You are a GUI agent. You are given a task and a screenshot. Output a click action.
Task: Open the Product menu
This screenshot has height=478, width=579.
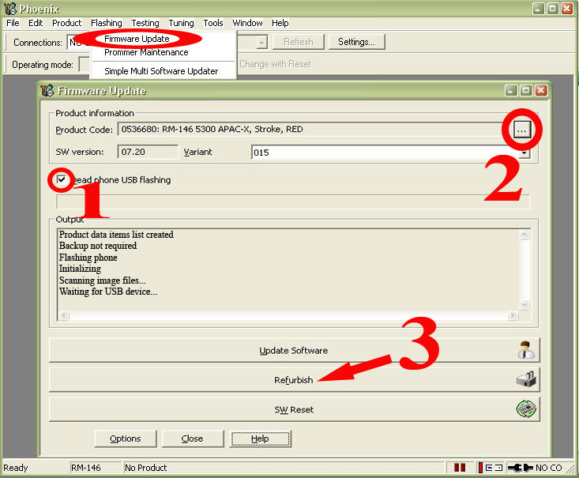(x=66, y=23)
